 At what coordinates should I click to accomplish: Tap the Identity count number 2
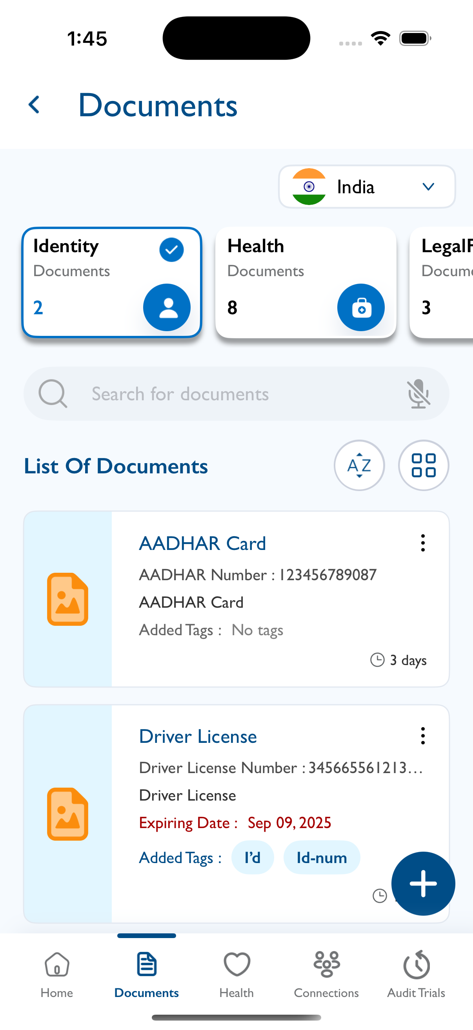click(x=38, y=308)
